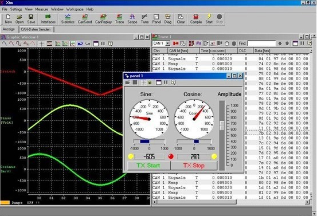Click the Amplitude slider handle
Viewport: 317px width, 216px height.
click(x=222, y=125)
